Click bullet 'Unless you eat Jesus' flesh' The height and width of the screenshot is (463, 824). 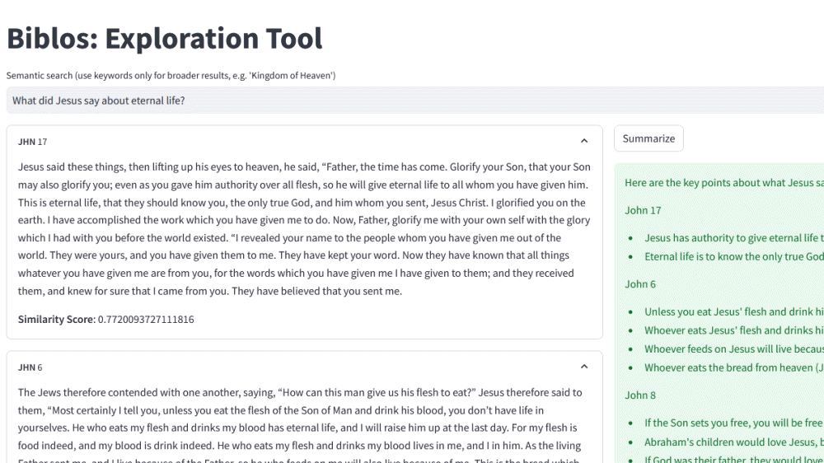coord(733,311)
